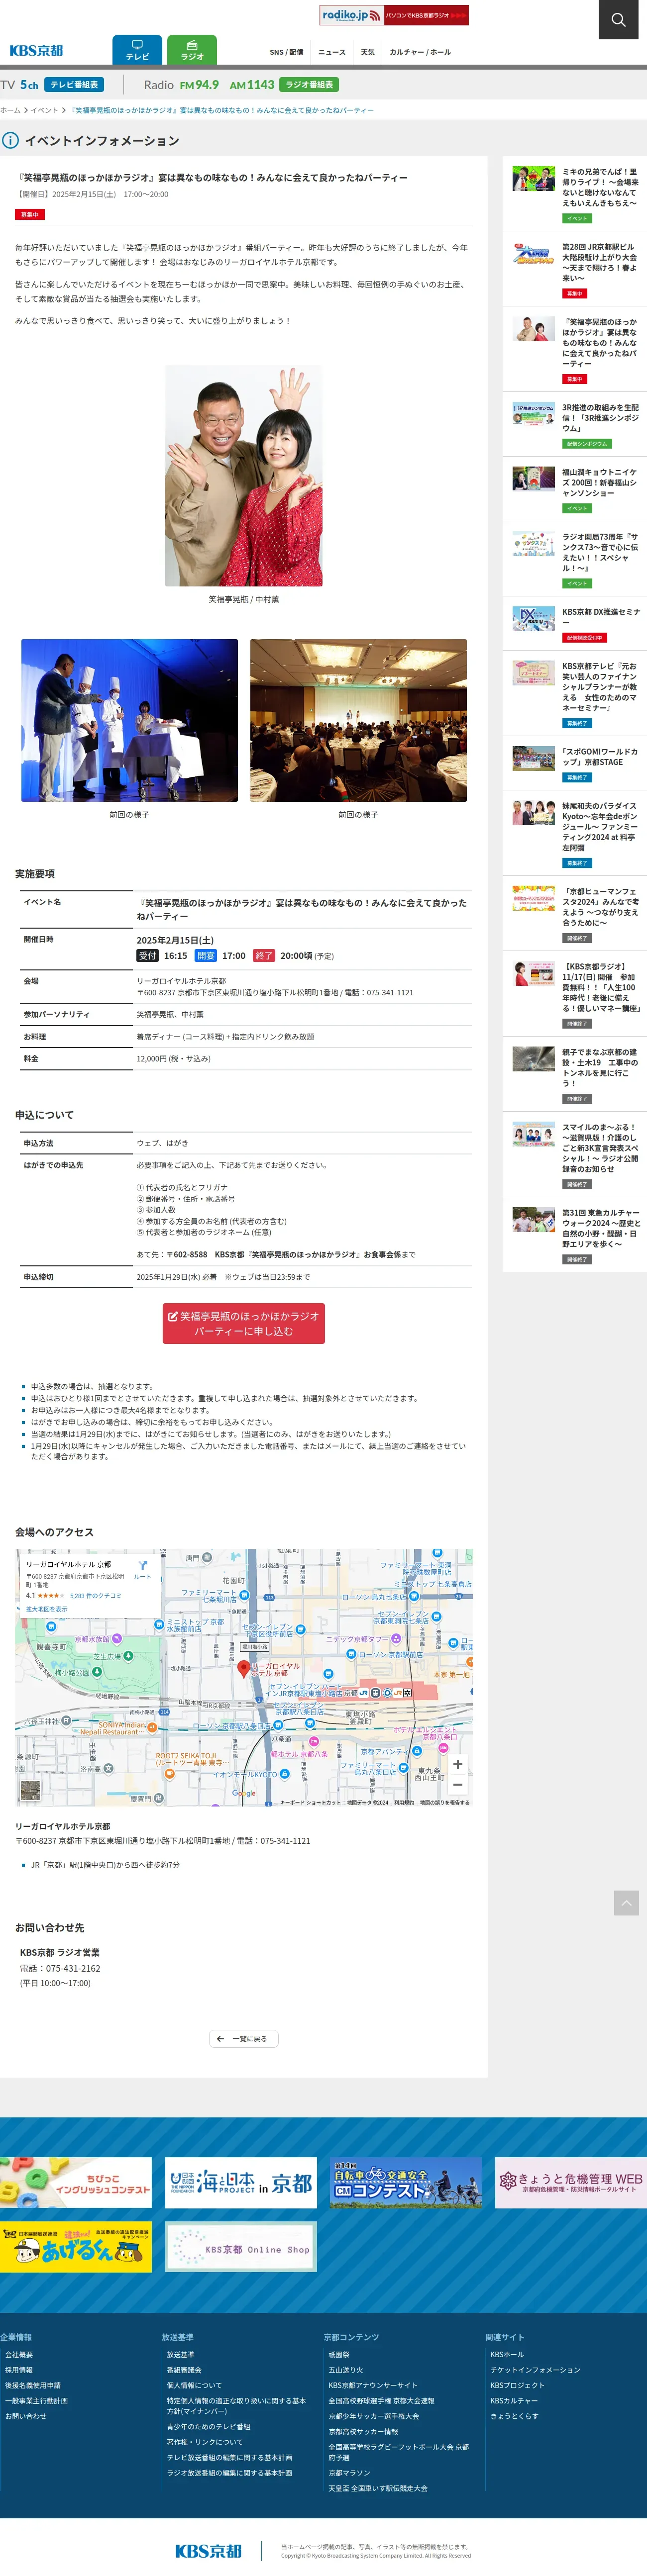Open the 天気 menu item
This screenshot has width=647, height=2576.
click(368, 52)
